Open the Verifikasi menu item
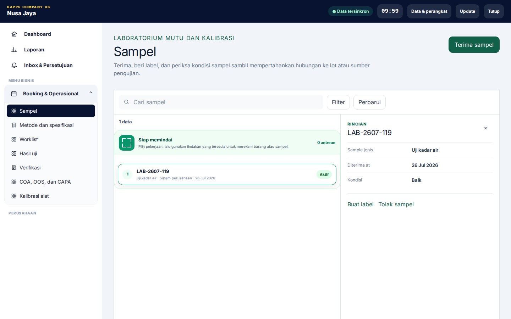Image resolution: width=511 pixels, height=319 pixels. point(51,168)
